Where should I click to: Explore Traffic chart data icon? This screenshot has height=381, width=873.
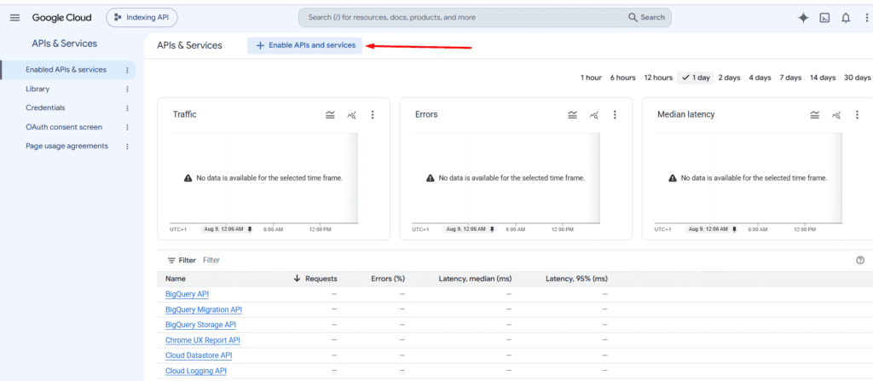coord(352,115)
